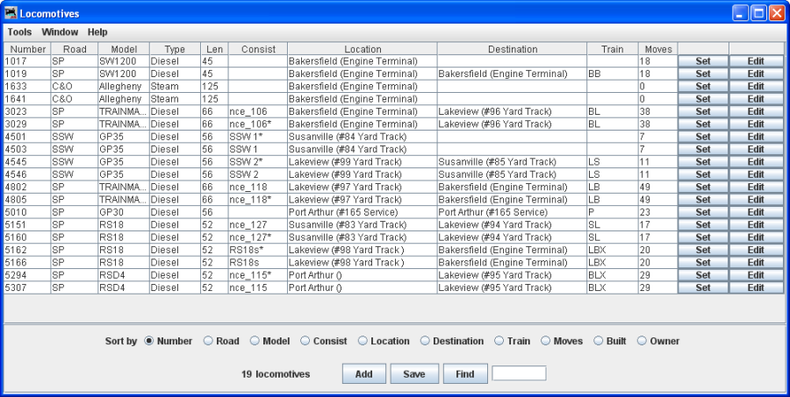The image size is (790, 397).
Task: Click the find text input field
Action: 519,374
